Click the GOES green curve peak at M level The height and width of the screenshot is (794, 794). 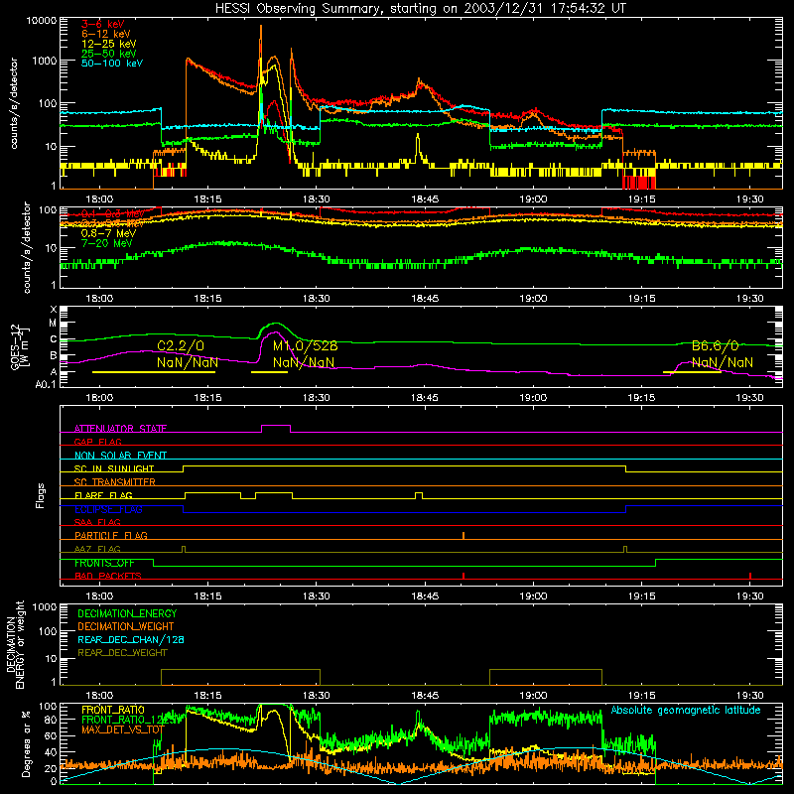(275, 324)
